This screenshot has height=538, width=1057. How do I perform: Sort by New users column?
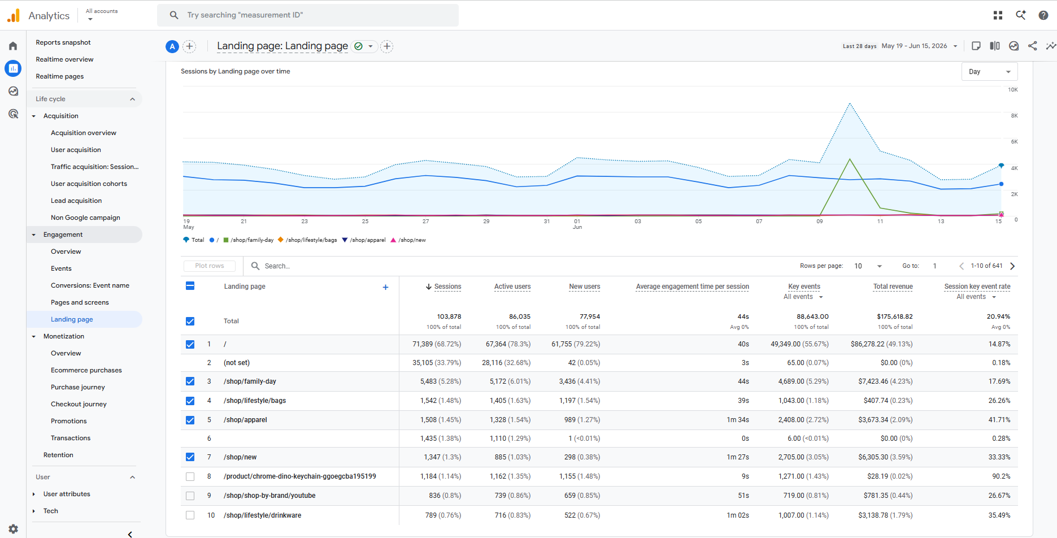tap(585, 287)
